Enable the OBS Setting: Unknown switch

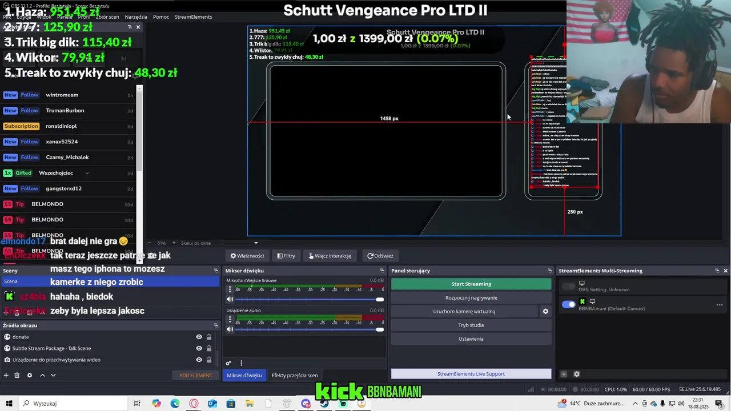(569, 286)
